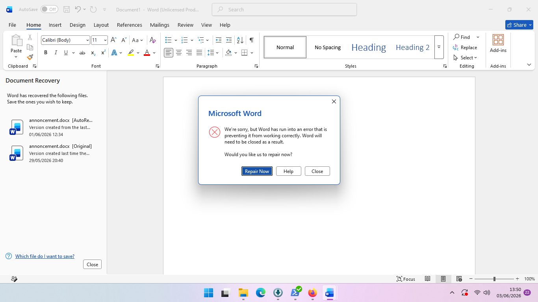Justify paragraph text

click(x=199, y=53)
